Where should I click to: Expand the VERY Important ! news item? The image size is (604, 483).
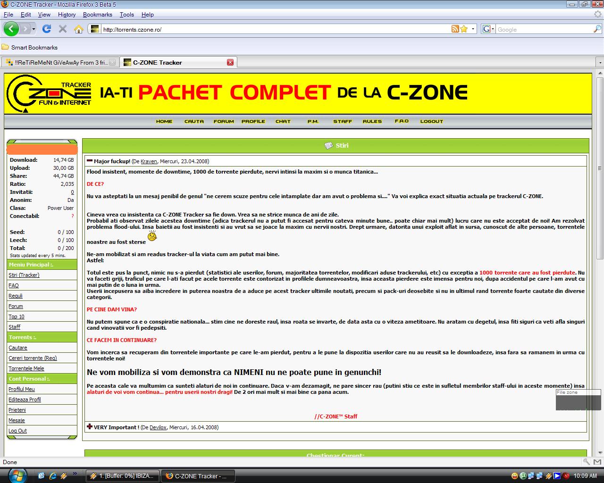[x=90, y=427]
